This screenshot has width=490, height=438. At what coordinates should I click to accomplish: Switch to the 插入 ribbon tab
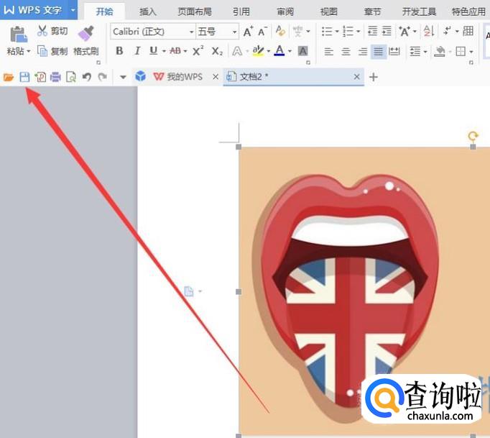(x=148, y=12)
